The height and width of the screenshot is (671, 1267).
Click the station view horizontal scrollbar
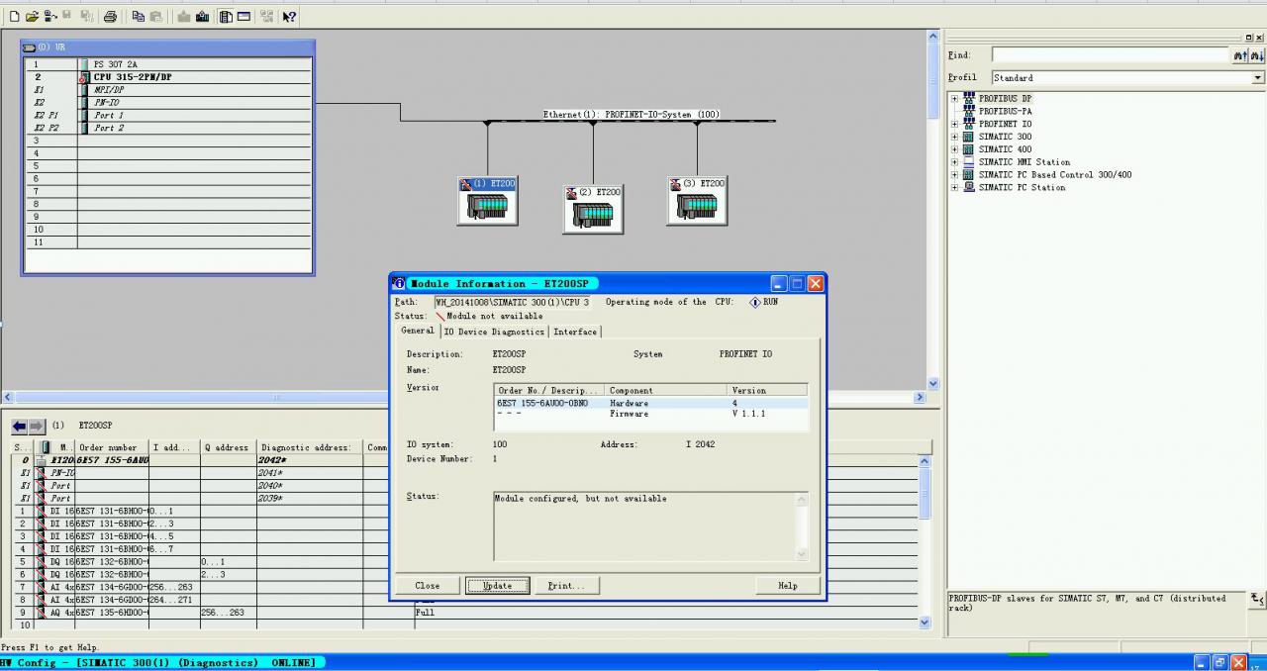tap(463, 397)
